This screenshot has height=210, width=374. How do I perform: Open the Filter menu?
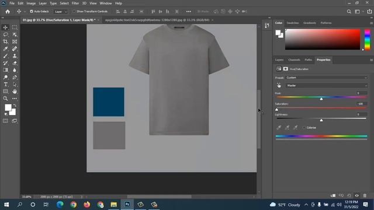75,3
